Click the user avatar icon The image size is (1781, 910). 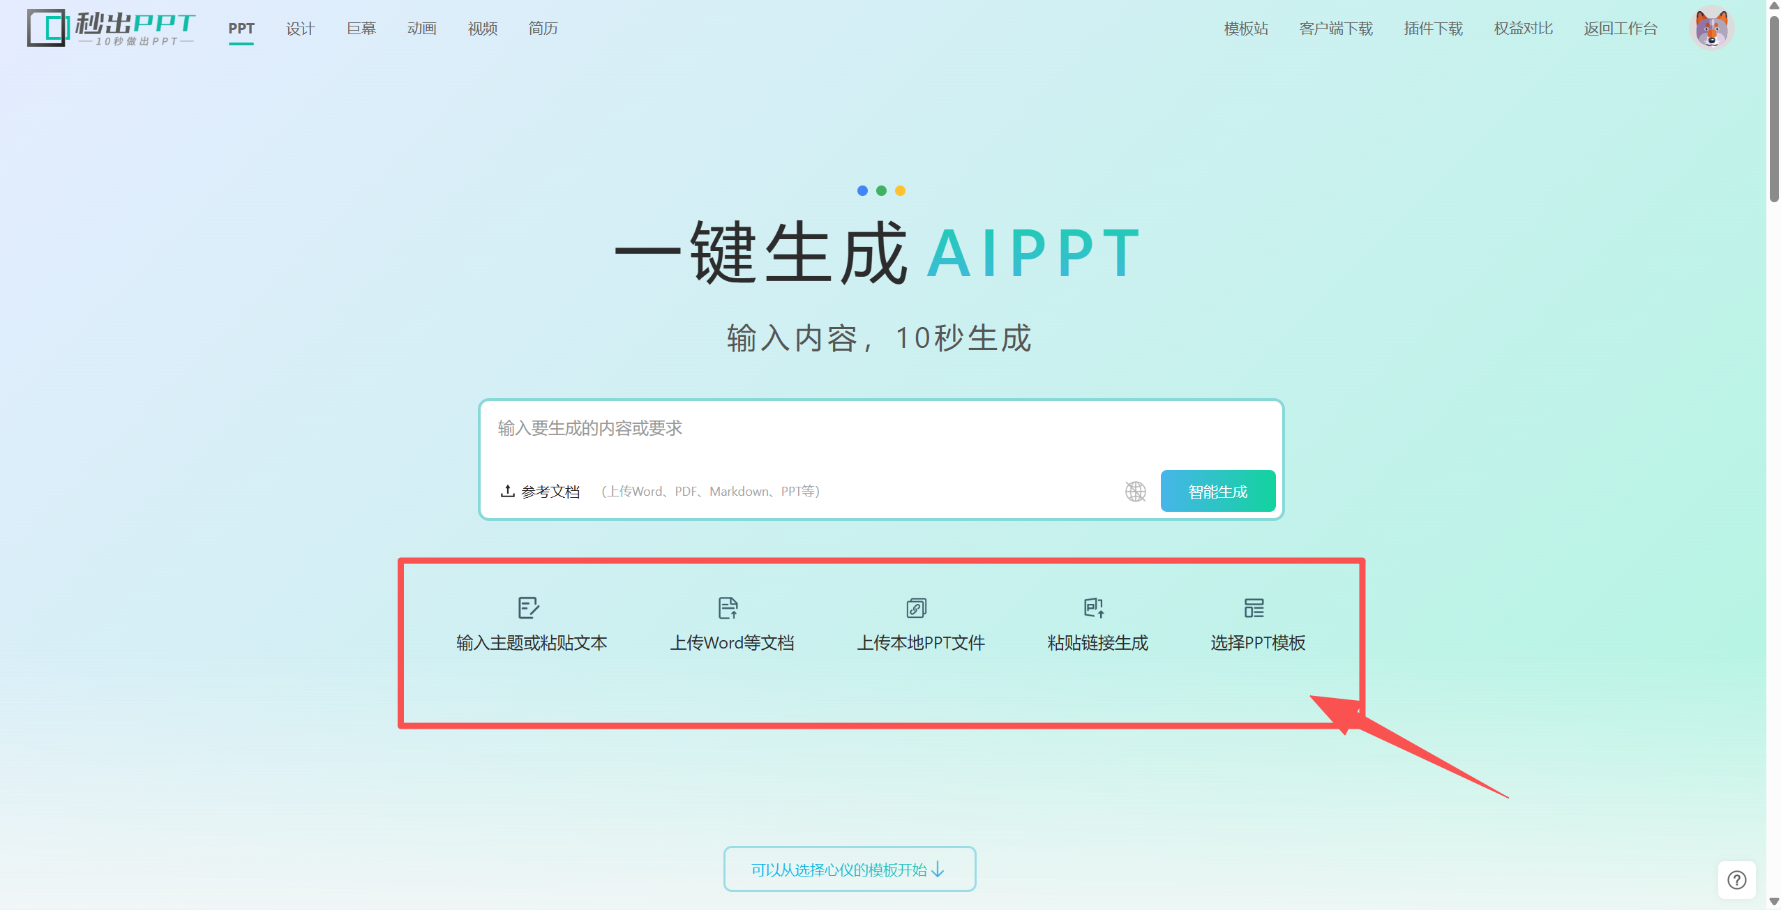tap(1711, 29)
